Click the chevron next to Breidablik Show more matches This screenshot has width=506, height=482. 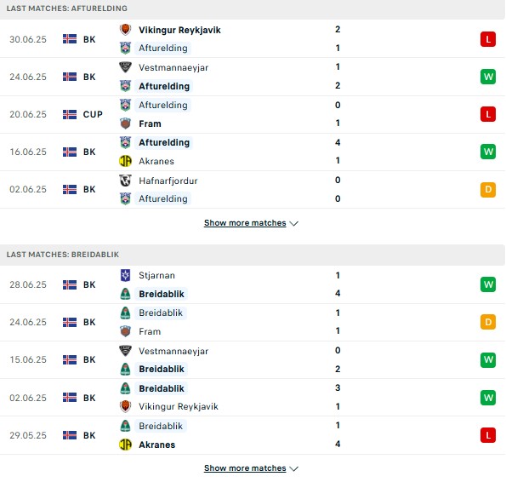tap(294, 468)
